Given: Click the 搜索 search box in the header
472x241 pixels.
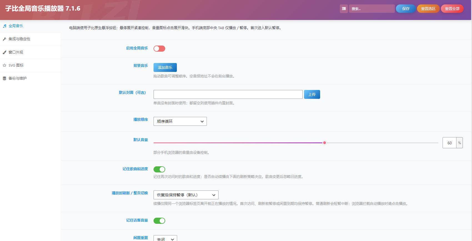Looking at the screenshot, I should tap(372, 9).
